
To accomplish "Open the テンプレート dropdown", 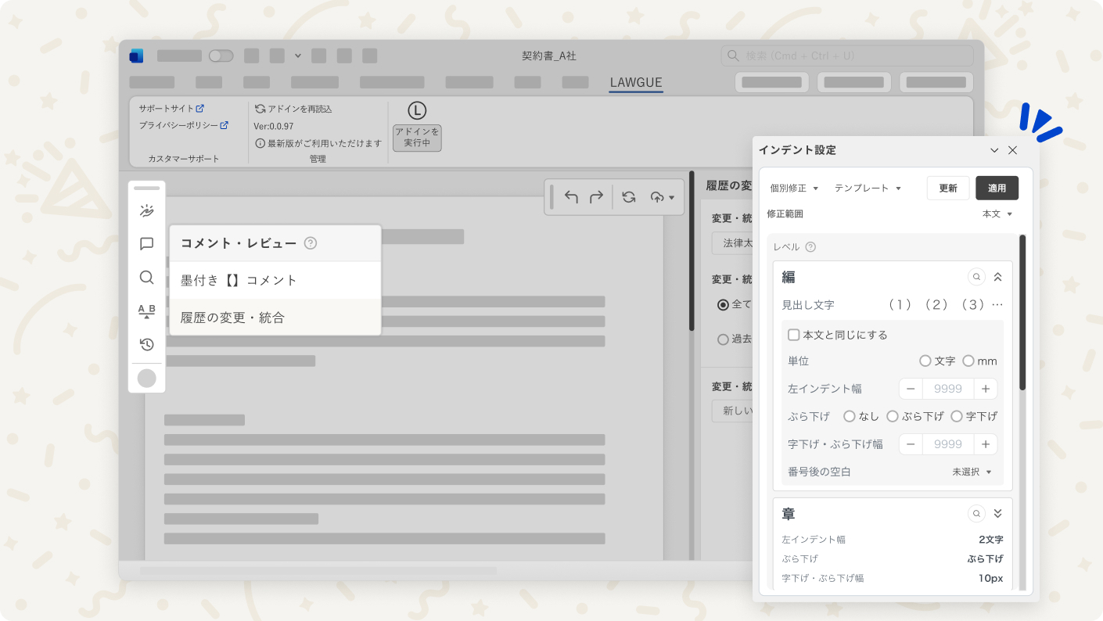I will pos(868,188).
